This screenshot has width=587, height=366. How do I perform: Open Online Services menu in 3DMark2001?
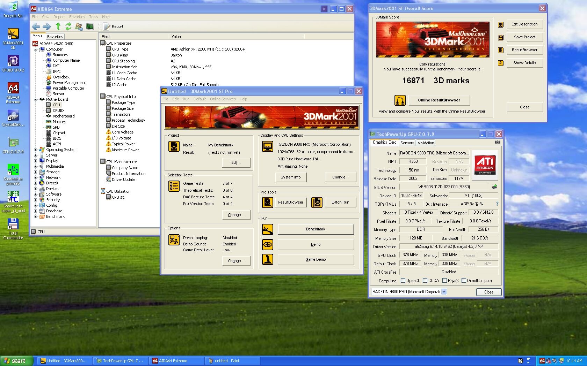[x=223, y=99]
